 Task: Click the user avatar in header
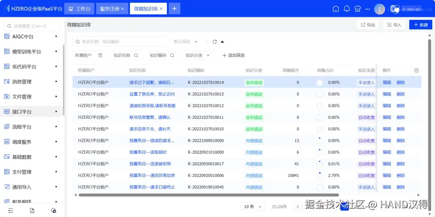[x=379, y=9]
